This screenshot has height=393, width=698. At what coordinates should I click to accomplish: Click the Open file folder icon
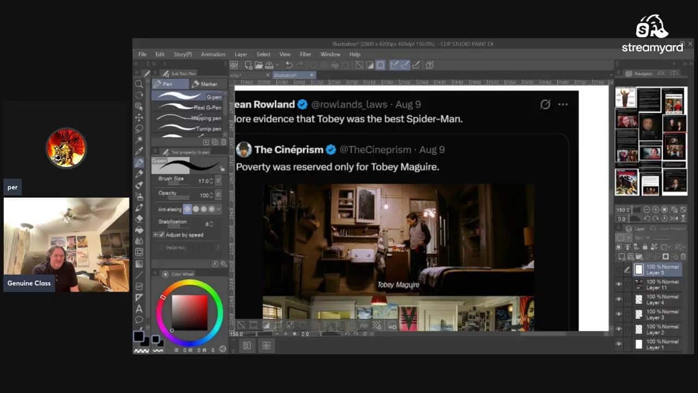[x=258, y=65]
